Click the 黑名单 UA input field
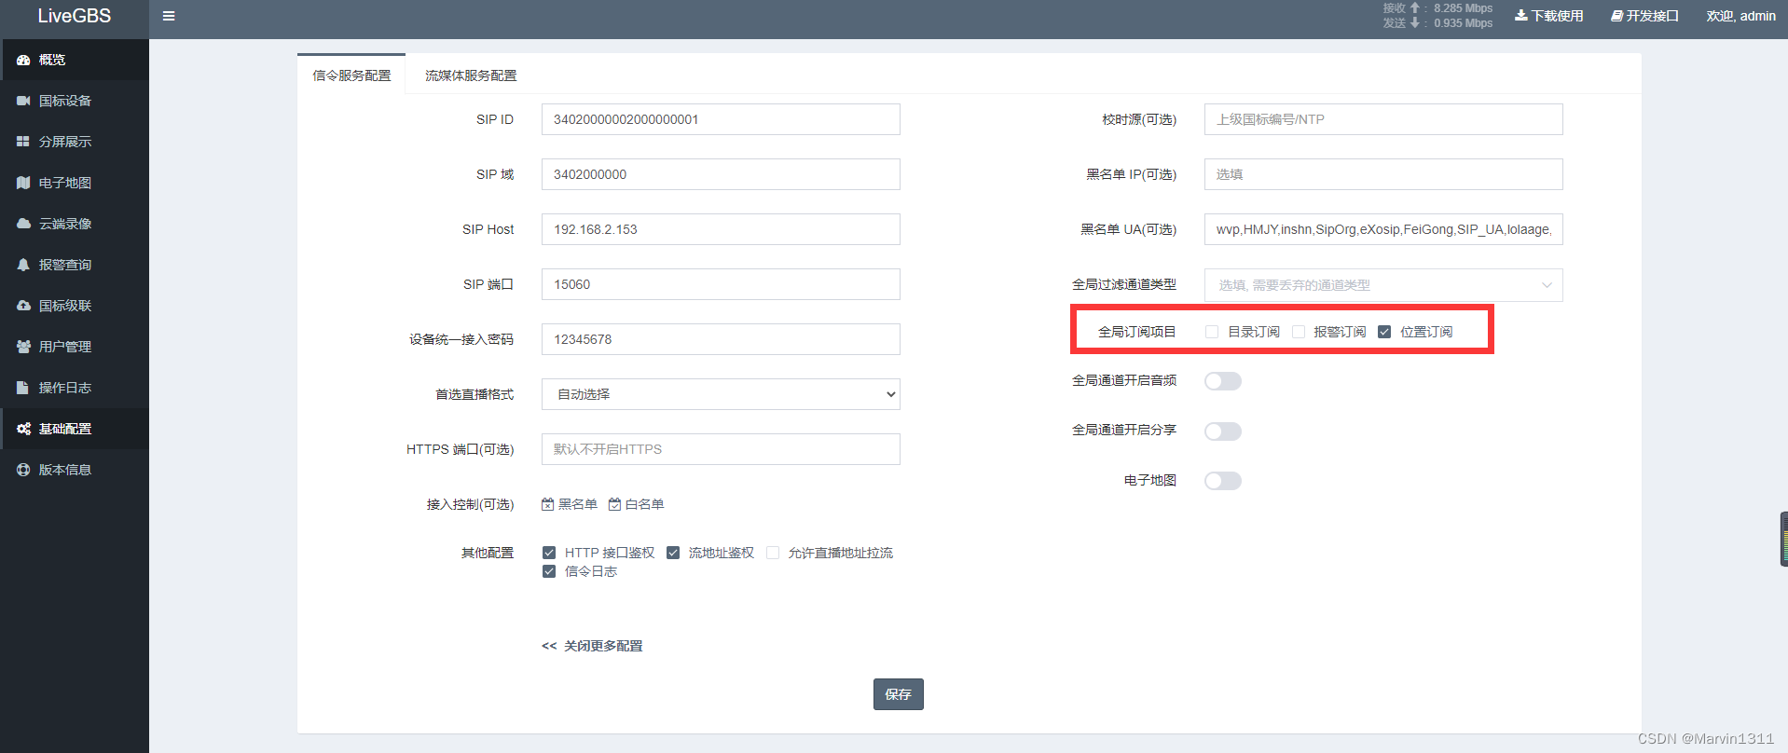The height and width of the screenshot is (753, 1788). pyautogui.click(x=1383, y=229)
